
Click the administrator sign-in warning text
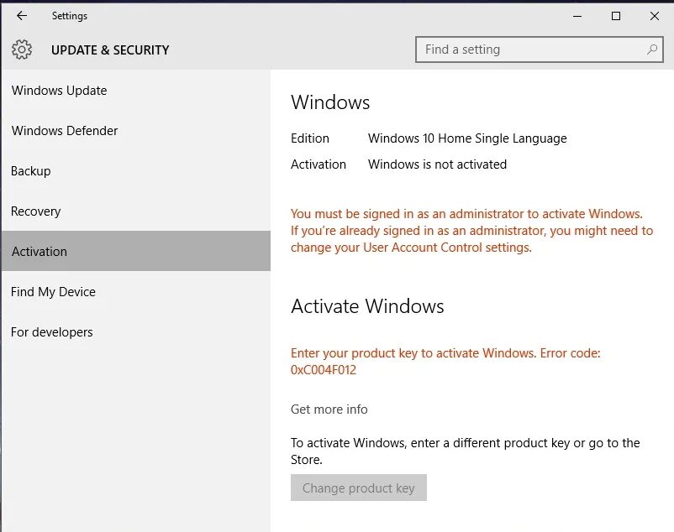pos(471,231)
